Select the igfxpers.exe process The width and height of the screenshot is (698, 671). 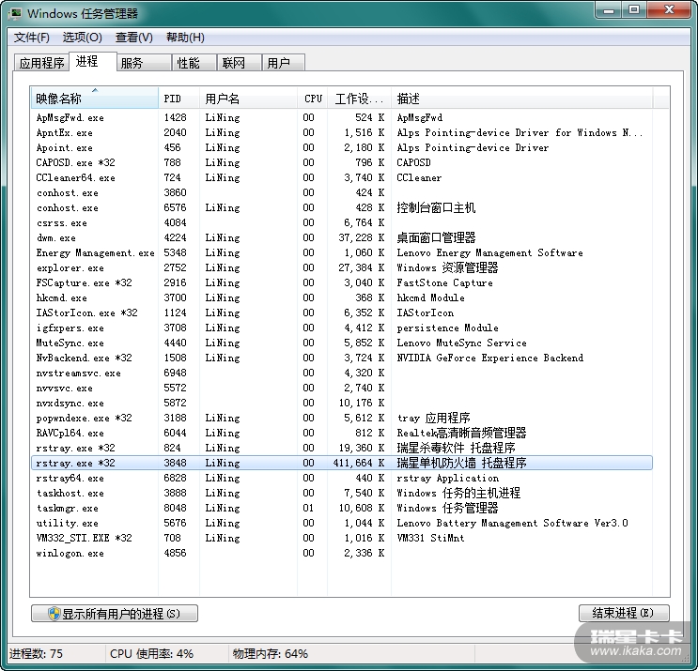(x=342, y=328)
